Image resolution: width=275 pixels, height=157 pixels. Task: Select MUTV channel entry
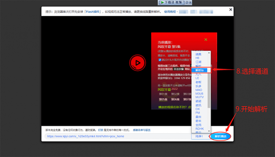click(x=200, y=97)
